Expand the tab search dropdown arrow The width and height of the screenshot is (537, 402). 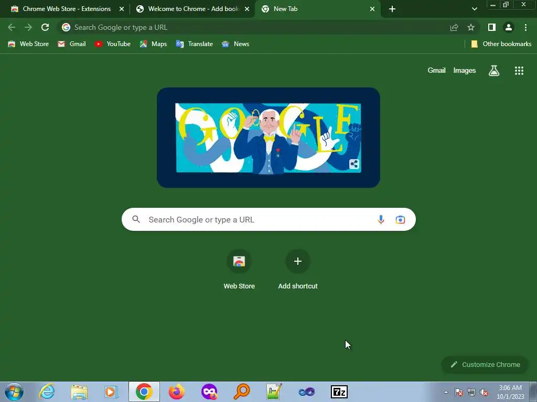click(x=474, y=9)
